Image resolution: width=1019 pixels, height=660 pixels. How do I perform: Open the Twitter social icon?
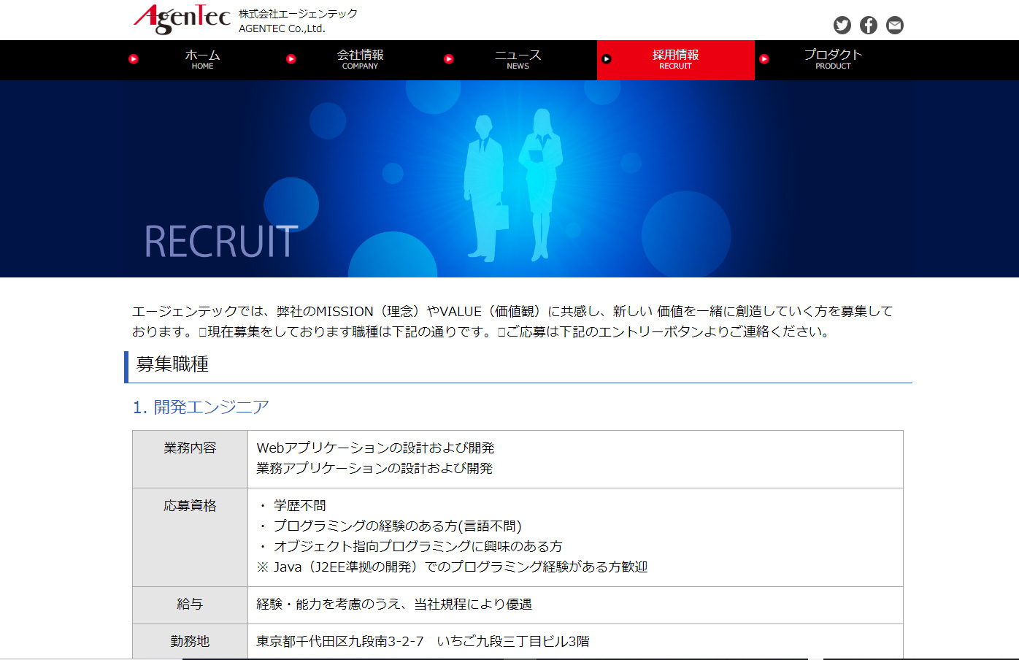point(842,26)
